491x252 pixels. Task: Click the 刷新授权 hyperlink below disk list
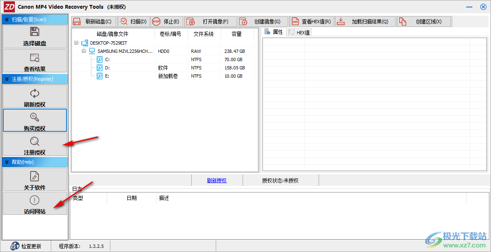tap(217, 180)
